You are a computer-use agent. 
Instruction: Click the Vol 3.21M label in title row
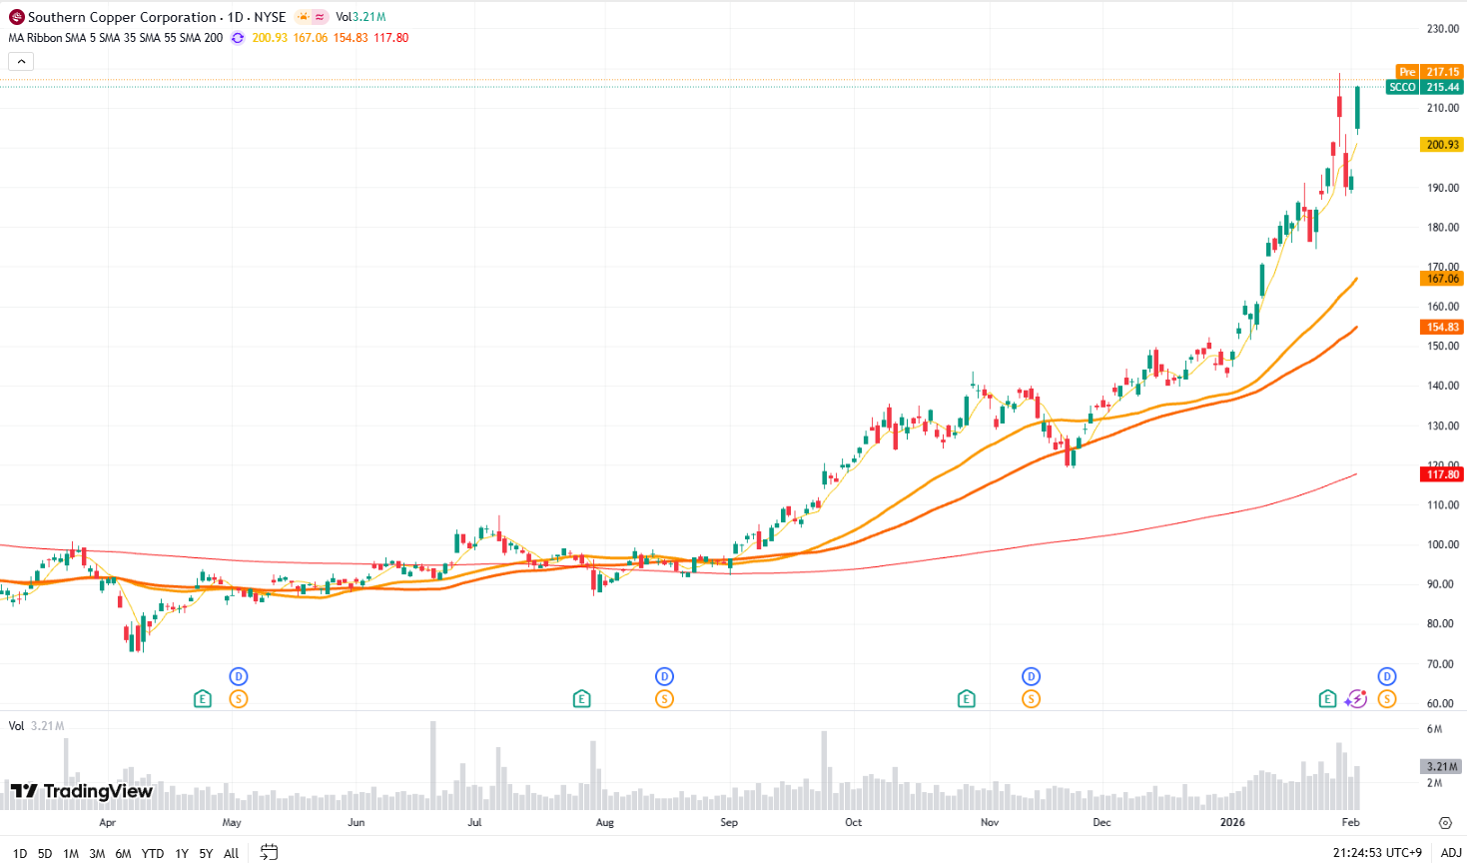pyautogui.click(x=361, y=17)
